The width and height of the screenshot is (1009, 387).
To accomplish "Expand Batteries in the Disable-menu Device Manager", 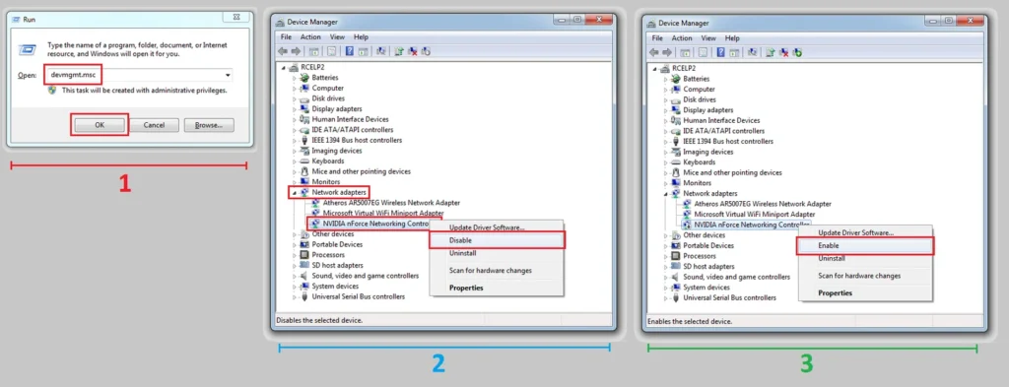I will (x=295, y=78).
